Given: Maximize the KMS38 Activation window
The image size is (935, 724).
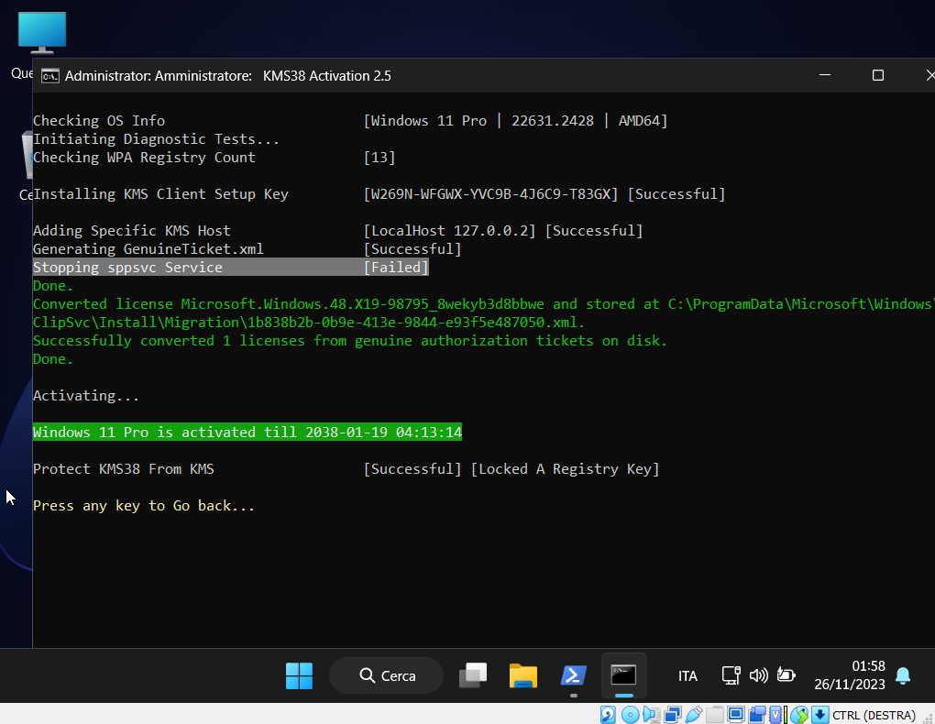Looking at the screenshot, I should 878,75.
